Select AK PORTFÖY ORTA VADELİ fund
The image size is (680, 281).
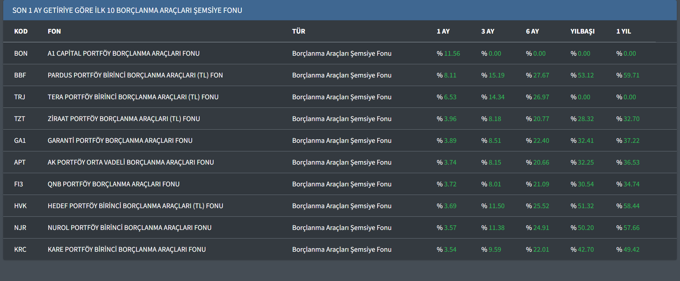(131, 162)
